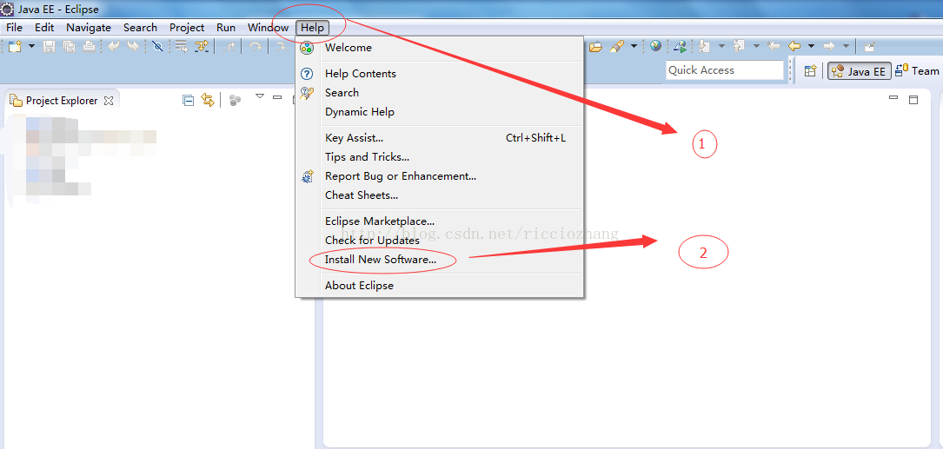Open the Previous Annotation dropdown arrow
The height and width of the screenshot is (449, 943).
point(756,46)
